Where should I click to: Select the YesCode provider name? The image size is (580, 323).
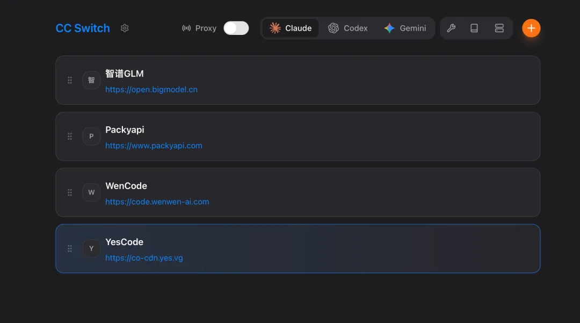[124, 242]
